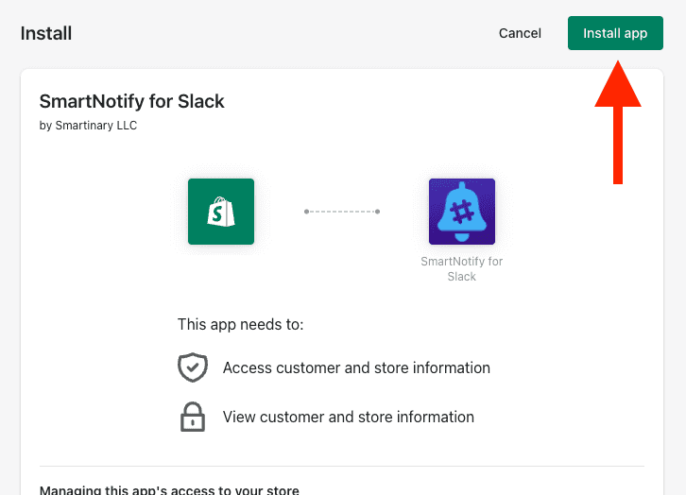Click the caption under the bell icon

coord(461,269)
